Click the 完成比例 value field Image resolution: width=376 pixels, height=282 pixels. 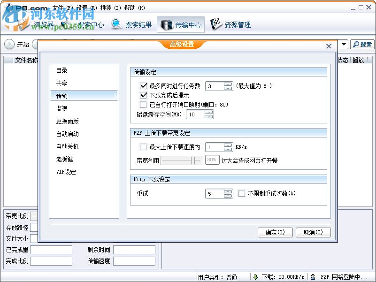pyautogui.click(x=51, y=261)
